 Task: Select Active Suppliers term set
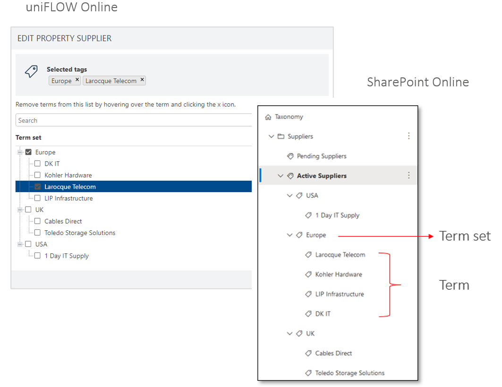(x=322, y=176)
